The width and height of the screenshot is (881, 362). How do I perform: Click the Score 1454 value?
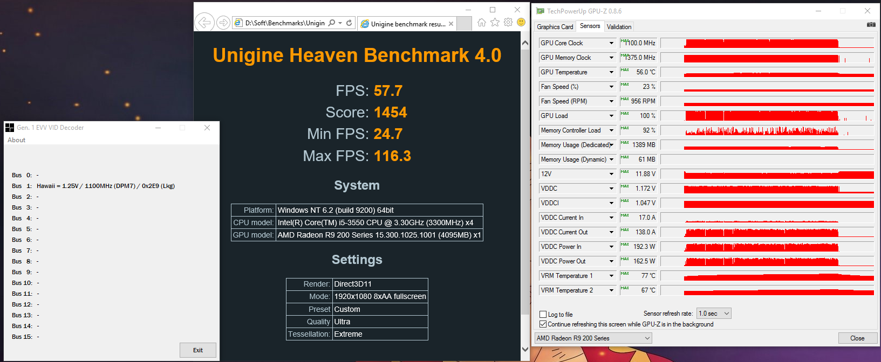[391, 113]
